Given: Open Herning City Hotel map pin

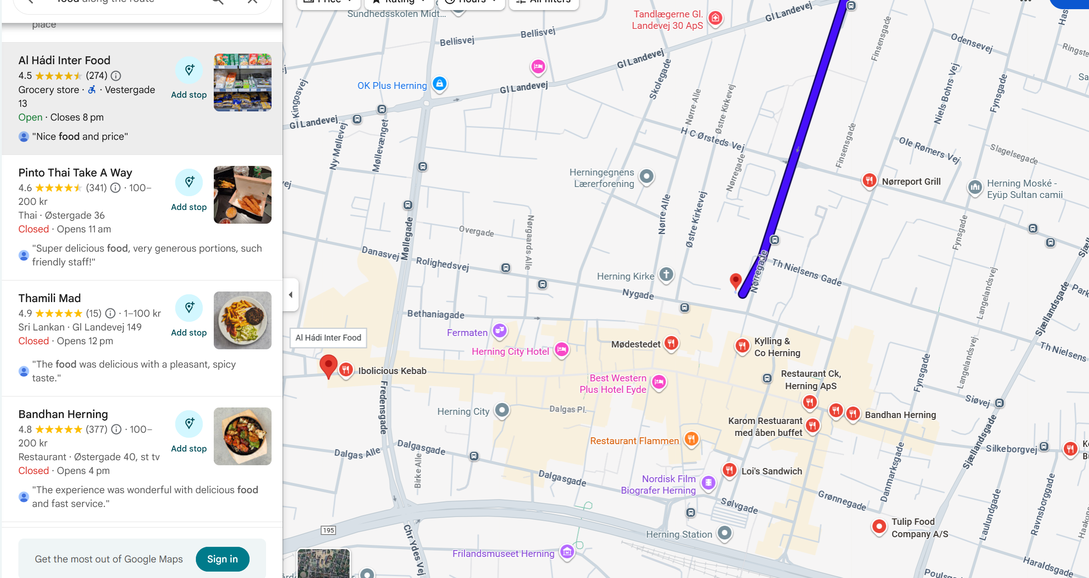Looking at the screenshot, I should (x=562, y=350).
